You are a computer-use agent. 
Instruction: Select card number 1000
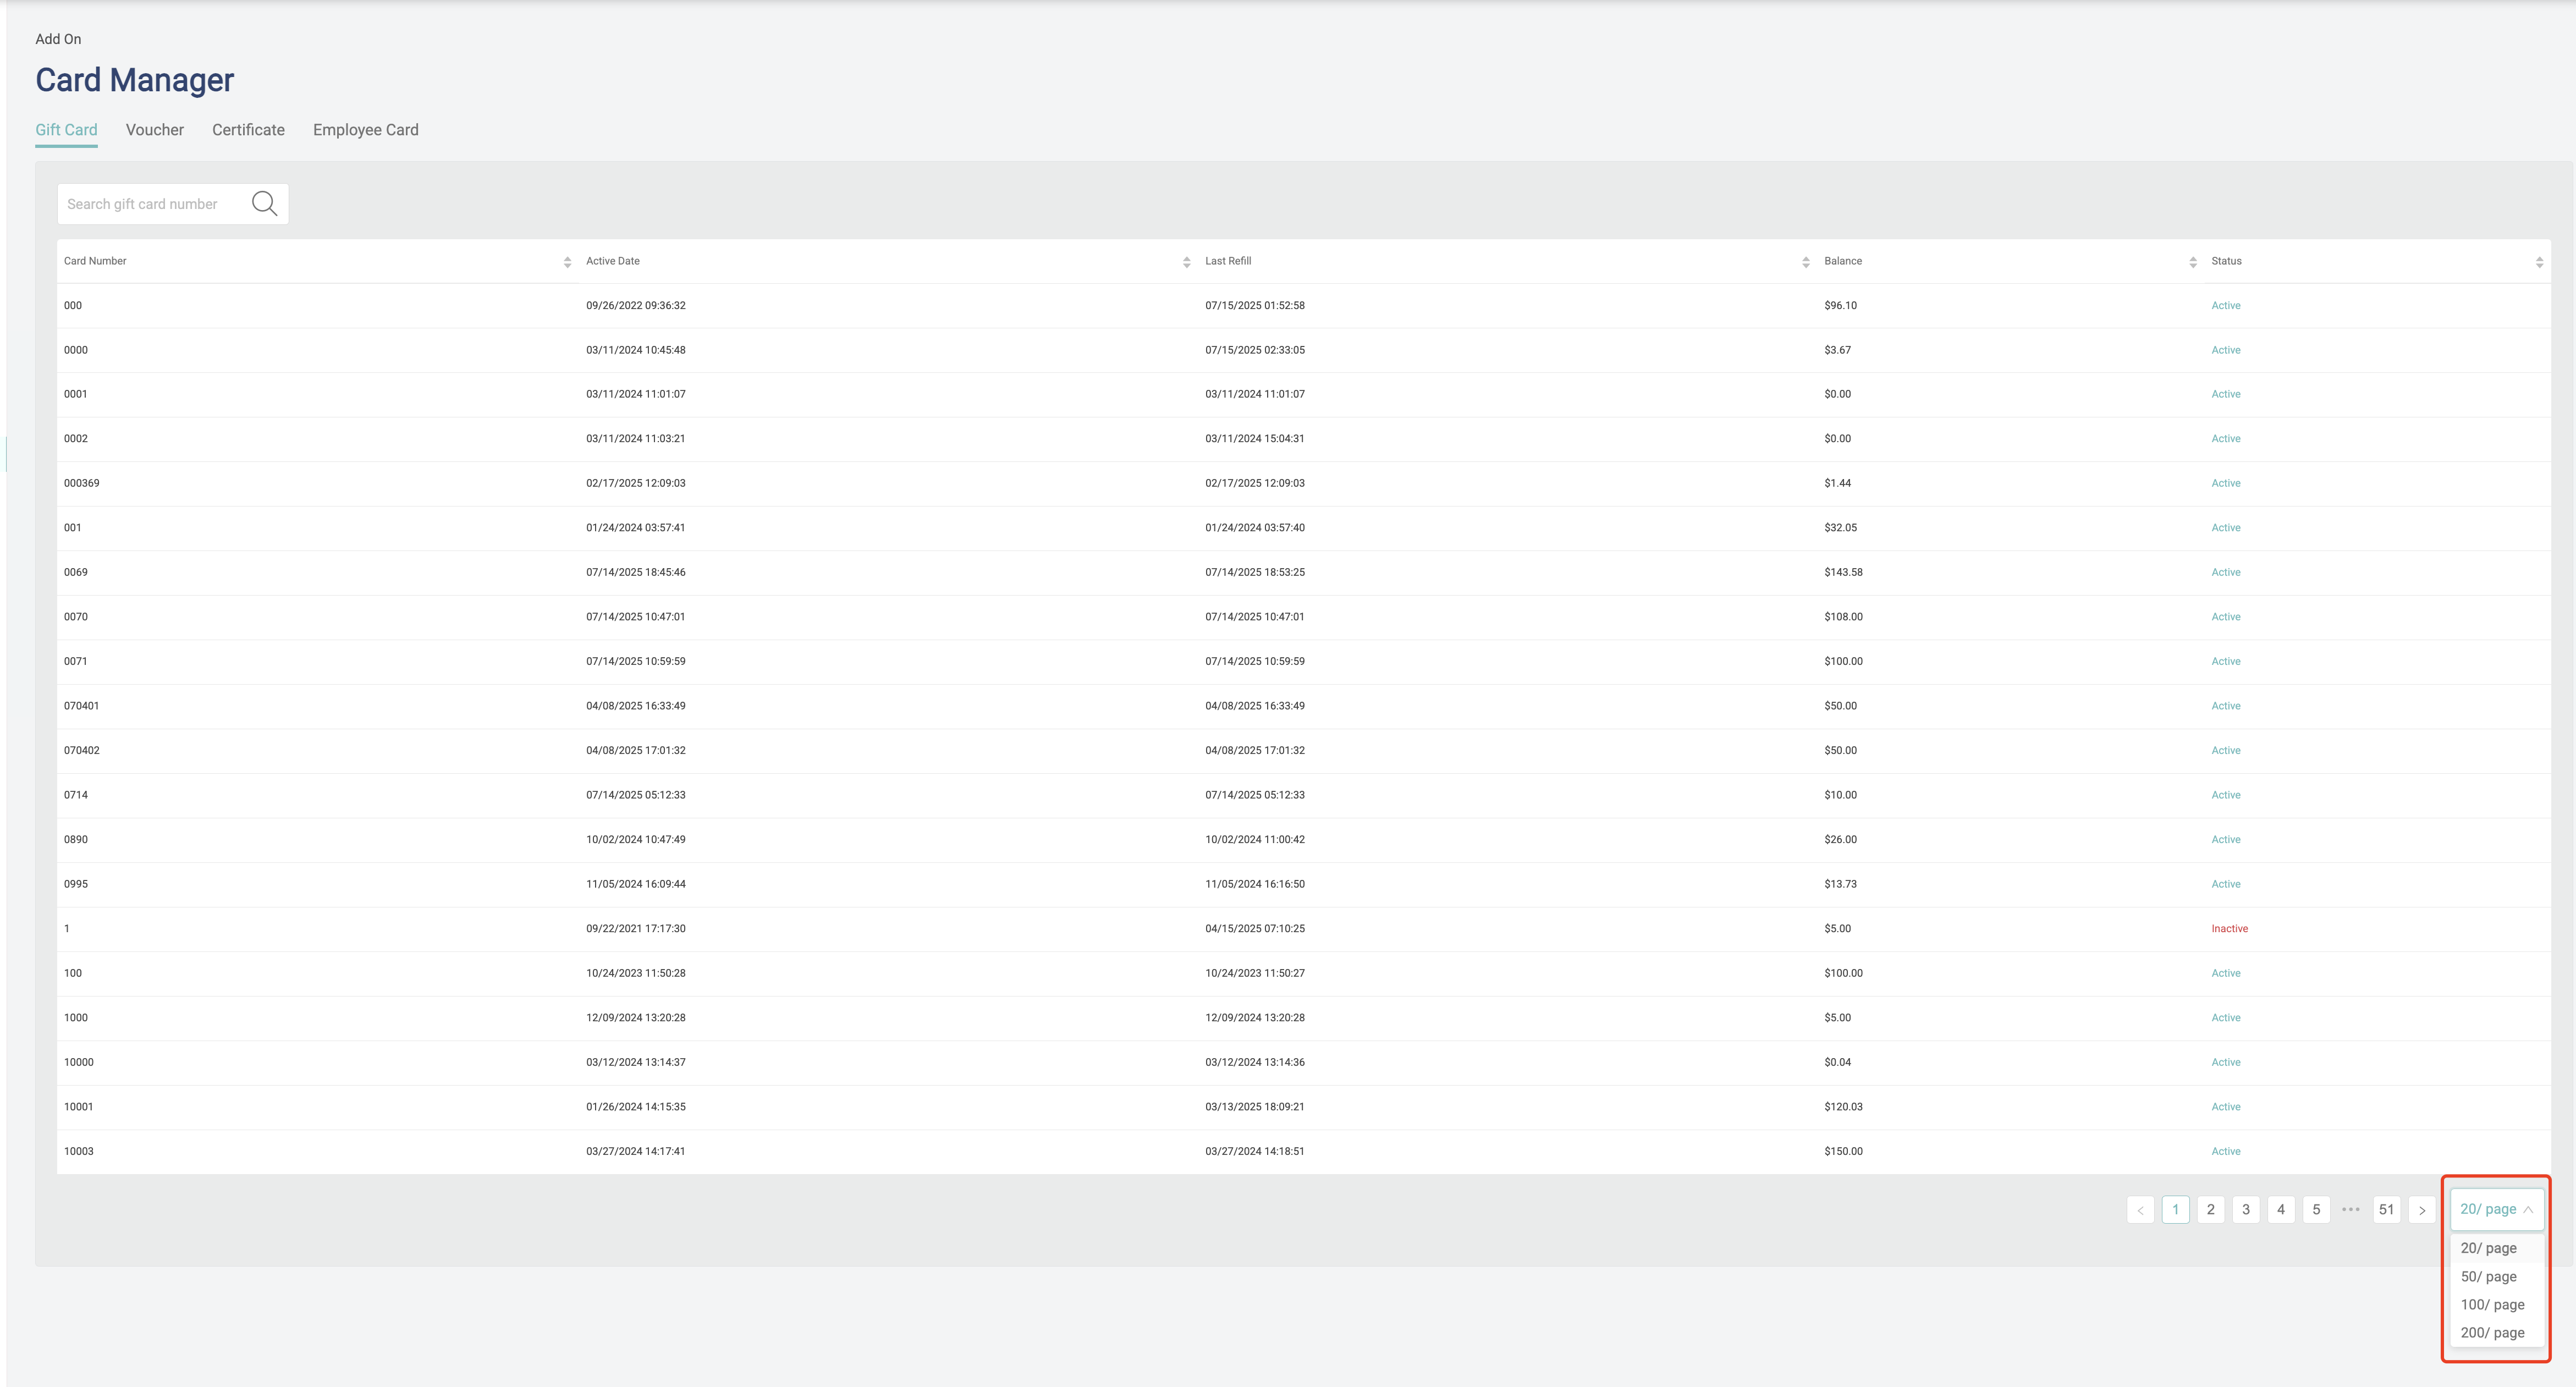coord(76,1017)
